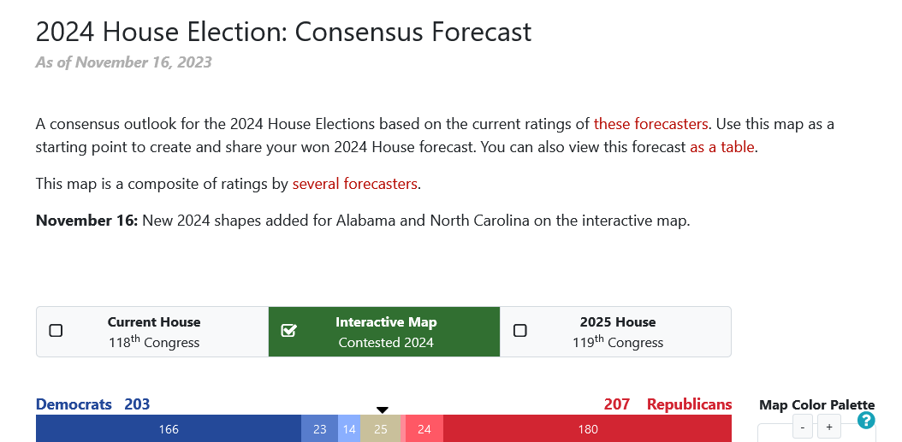The width and height of the screenshot is (902, 442).
Task: Click the dark red 180 safe Republican segment
Action: [587, 429]
